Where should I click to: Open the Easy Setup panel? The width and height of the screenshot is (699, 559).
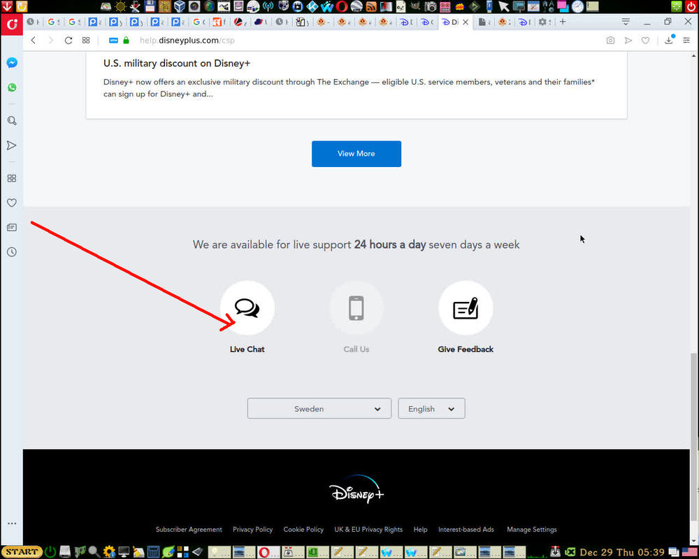click(x=686, y=40)
